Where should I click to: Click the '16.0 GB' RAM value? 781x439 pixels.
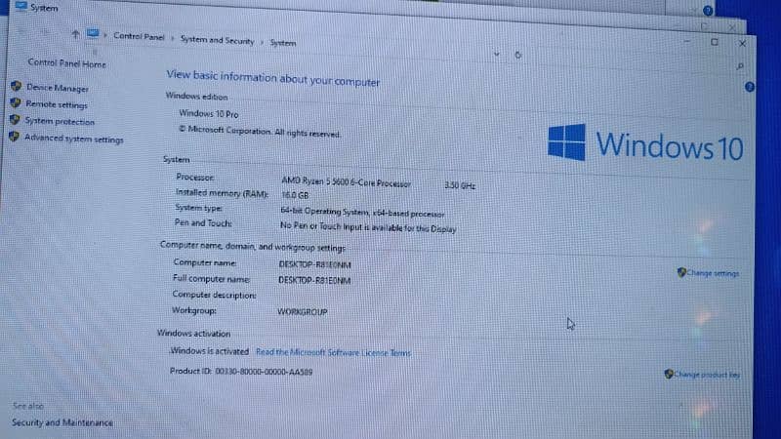[x=295, y=195]
